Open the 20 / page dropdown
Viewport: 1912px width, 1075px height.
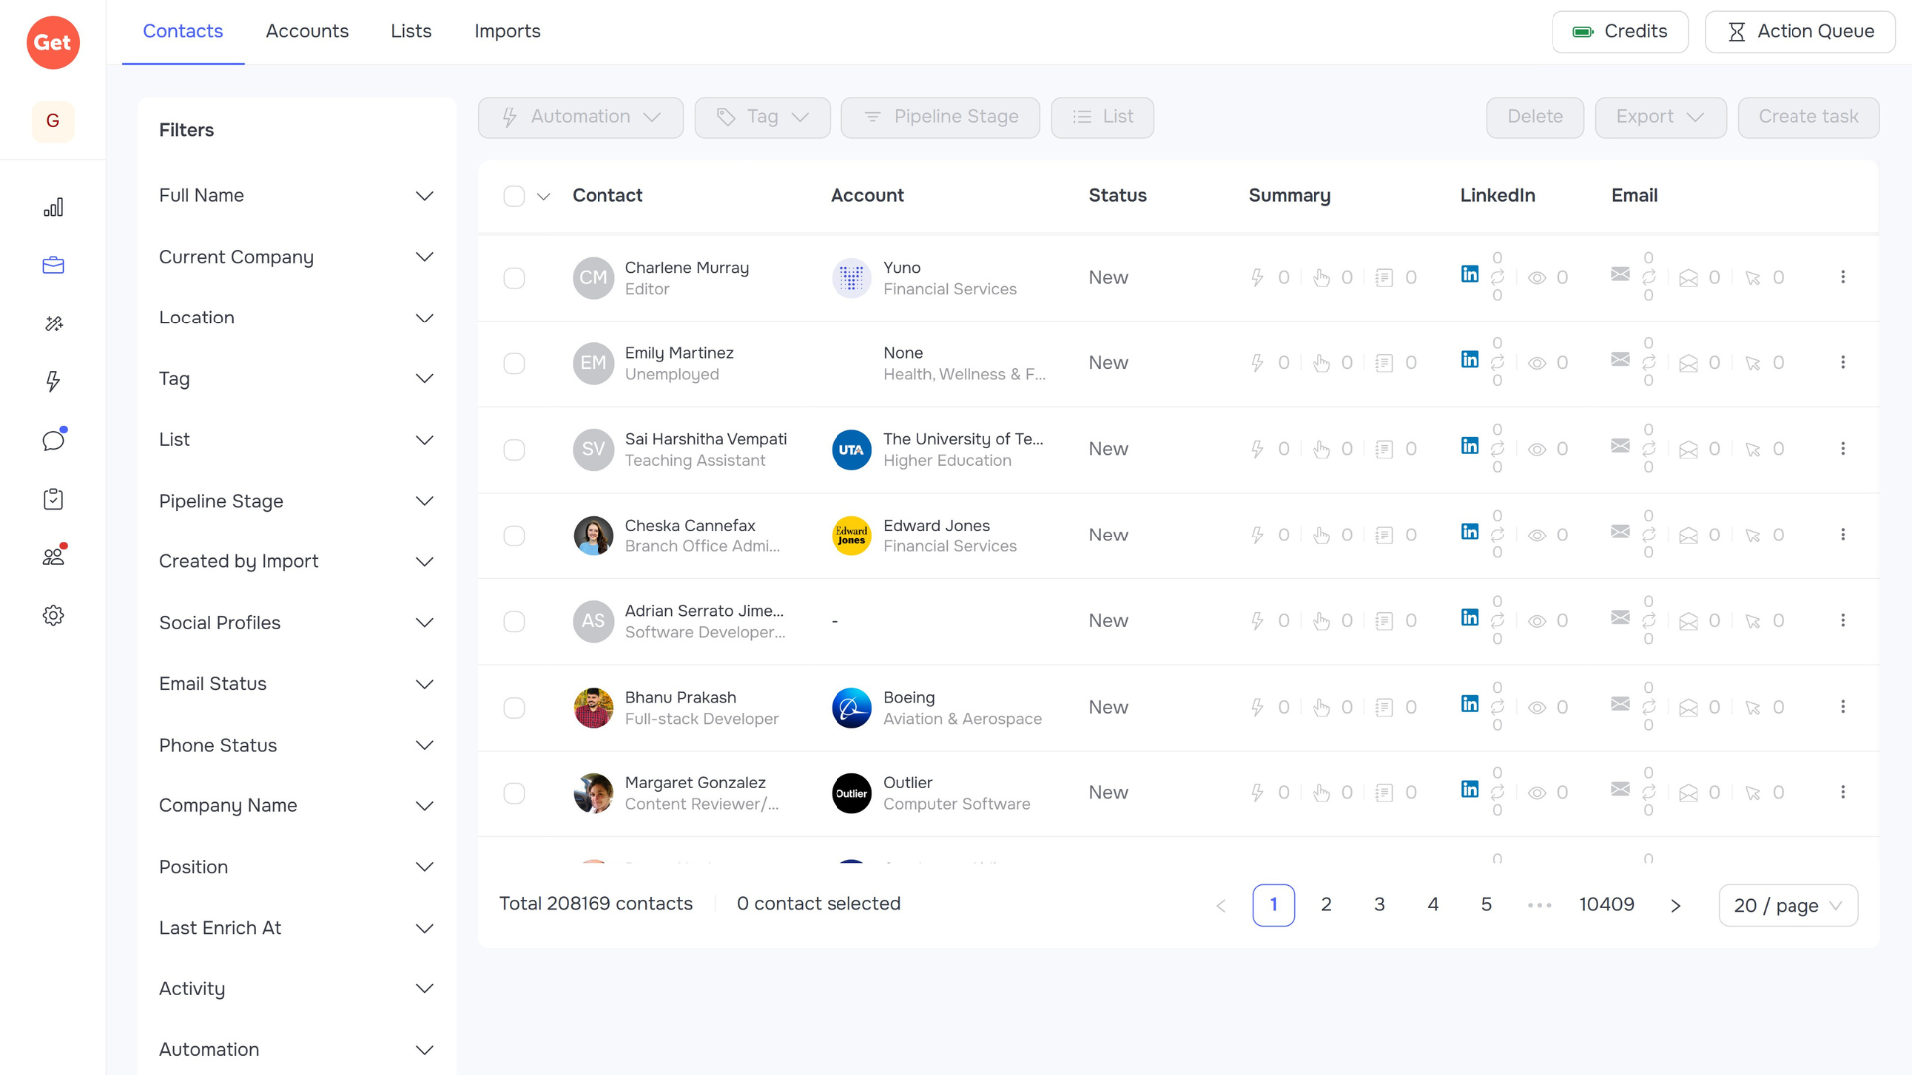(x=1788, y=905)
